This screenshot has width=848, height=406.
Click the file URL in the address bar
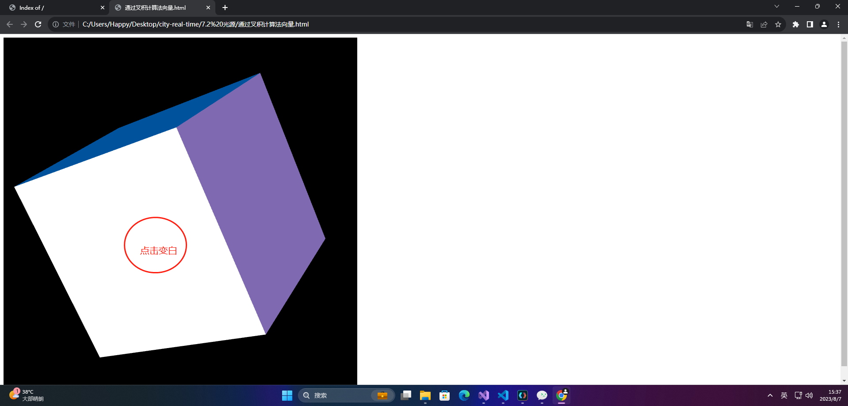[195, 24]
